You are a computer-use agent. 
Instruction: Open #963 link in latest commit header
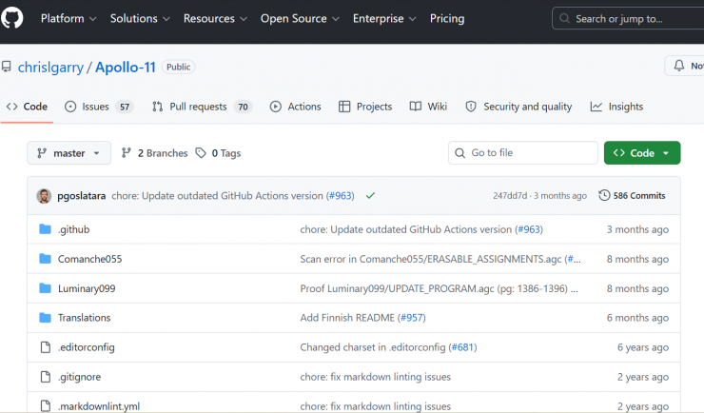click(x=341, y=196)
